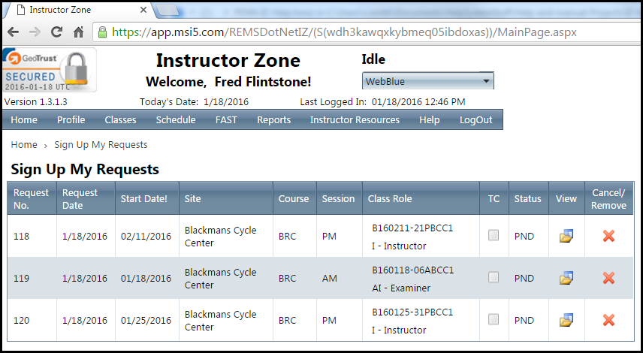The image size is (643, 353).
Task: Click the LogOut link
Action: pyautogui.click(x=475, y=120)
